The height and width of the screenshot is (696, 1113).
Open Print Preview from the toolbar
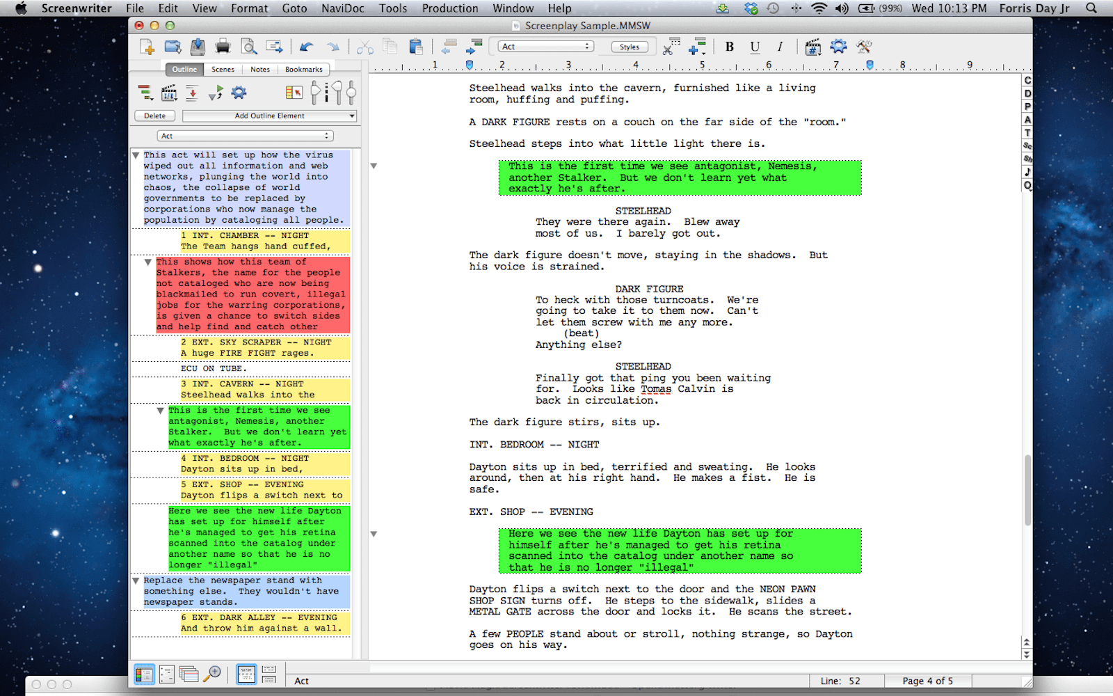pos(249,47)
